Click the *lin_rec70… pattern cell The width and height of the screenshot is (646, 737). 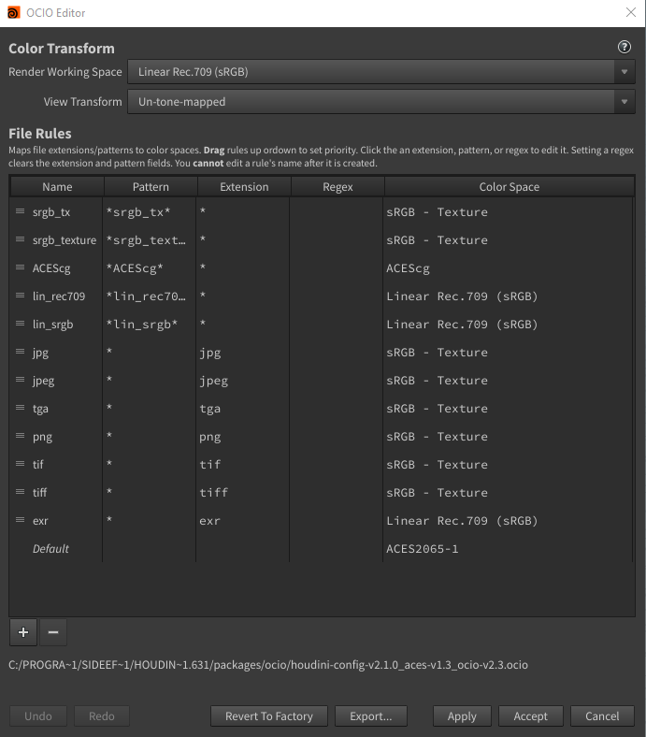[149, 296]
